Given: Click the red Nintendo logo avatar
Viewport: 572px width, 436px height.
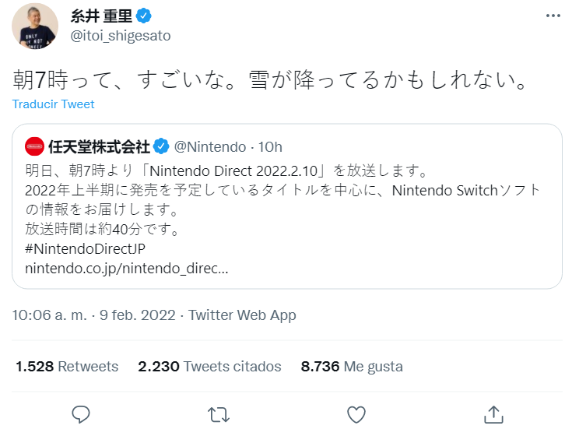Looking at the screenshot, I should coord(34,146).
